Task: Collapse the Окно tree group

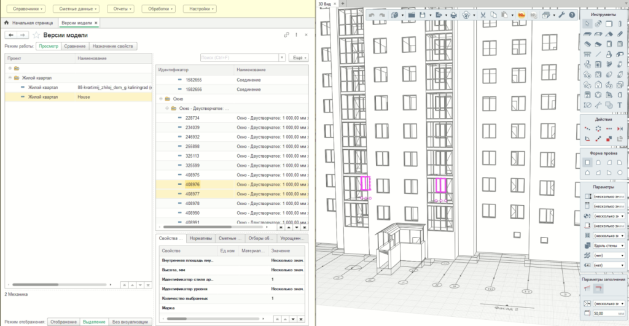Action: 162,98
